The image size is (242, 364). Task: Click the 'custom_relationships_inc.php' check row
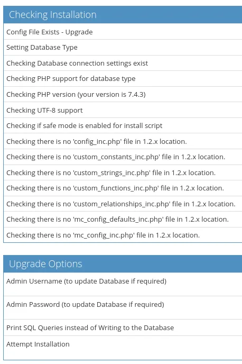(123, 204)
